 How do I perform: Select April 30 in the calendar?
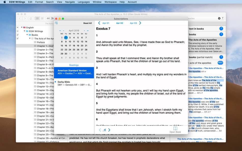(x=66, y=54)
